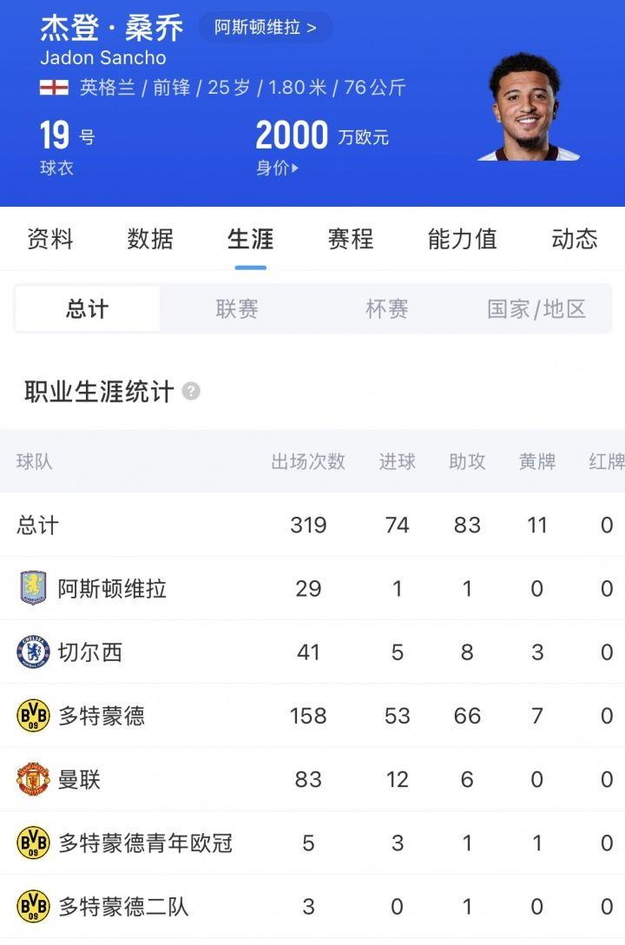
Task: Click the Dortmund crest beside 多特蒙德青年欧冠
Action: [33, 843]
